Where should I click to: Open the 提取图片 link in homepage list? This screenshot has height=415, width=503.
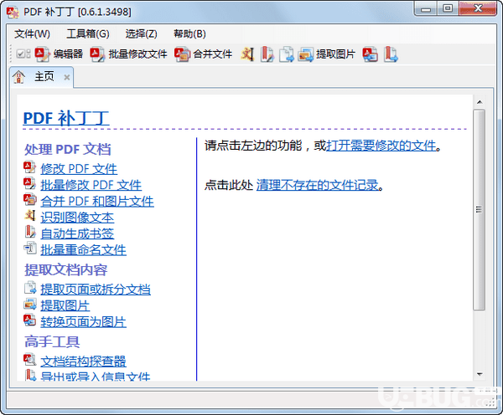click(65, 305)
